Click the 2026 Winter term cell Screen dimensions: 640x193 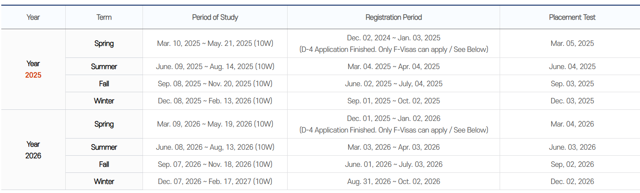(x=104, y=181)
